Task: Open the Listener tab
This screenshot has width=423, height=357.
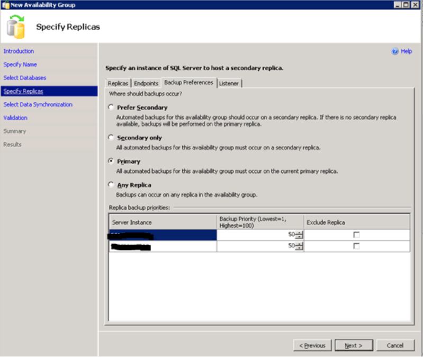Action: (x=229, y=83)
